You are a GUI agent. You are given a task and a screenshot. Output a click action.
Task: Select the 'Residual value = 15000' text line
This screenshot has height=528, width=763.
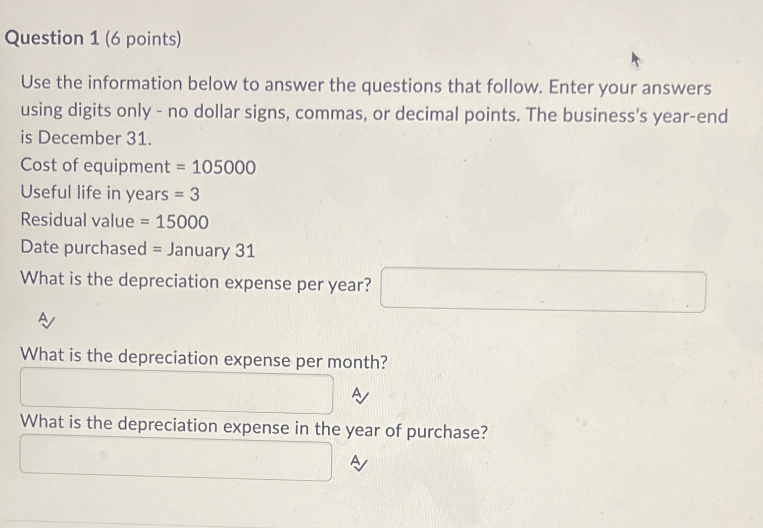click(114, 221)
